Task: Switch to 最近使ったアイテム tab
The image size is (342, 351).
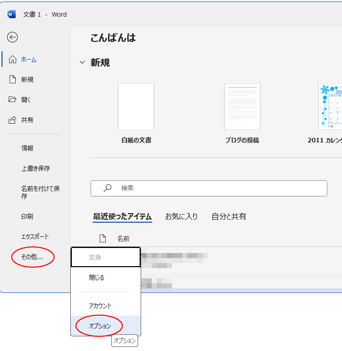Action: [122, 217]
